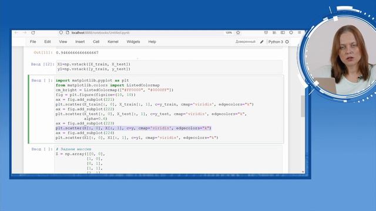Click the import matplotlib.pyplot line
Screen dimensions: 376x211
[x=92, y=80]
